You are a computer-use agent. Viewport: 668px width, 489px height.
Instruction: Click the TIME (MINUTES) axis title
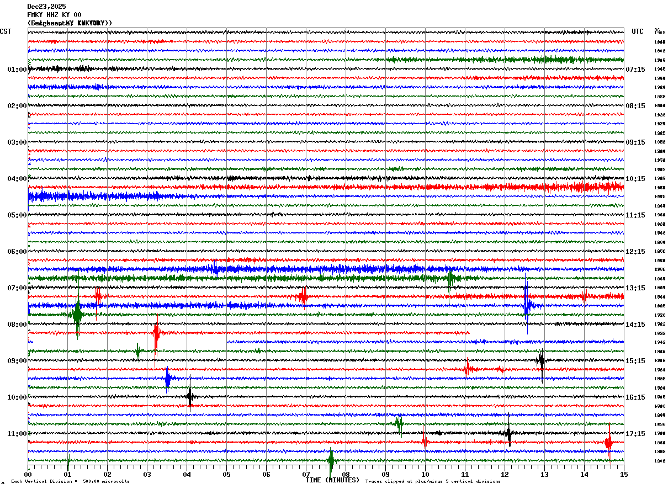coord(332,480)
